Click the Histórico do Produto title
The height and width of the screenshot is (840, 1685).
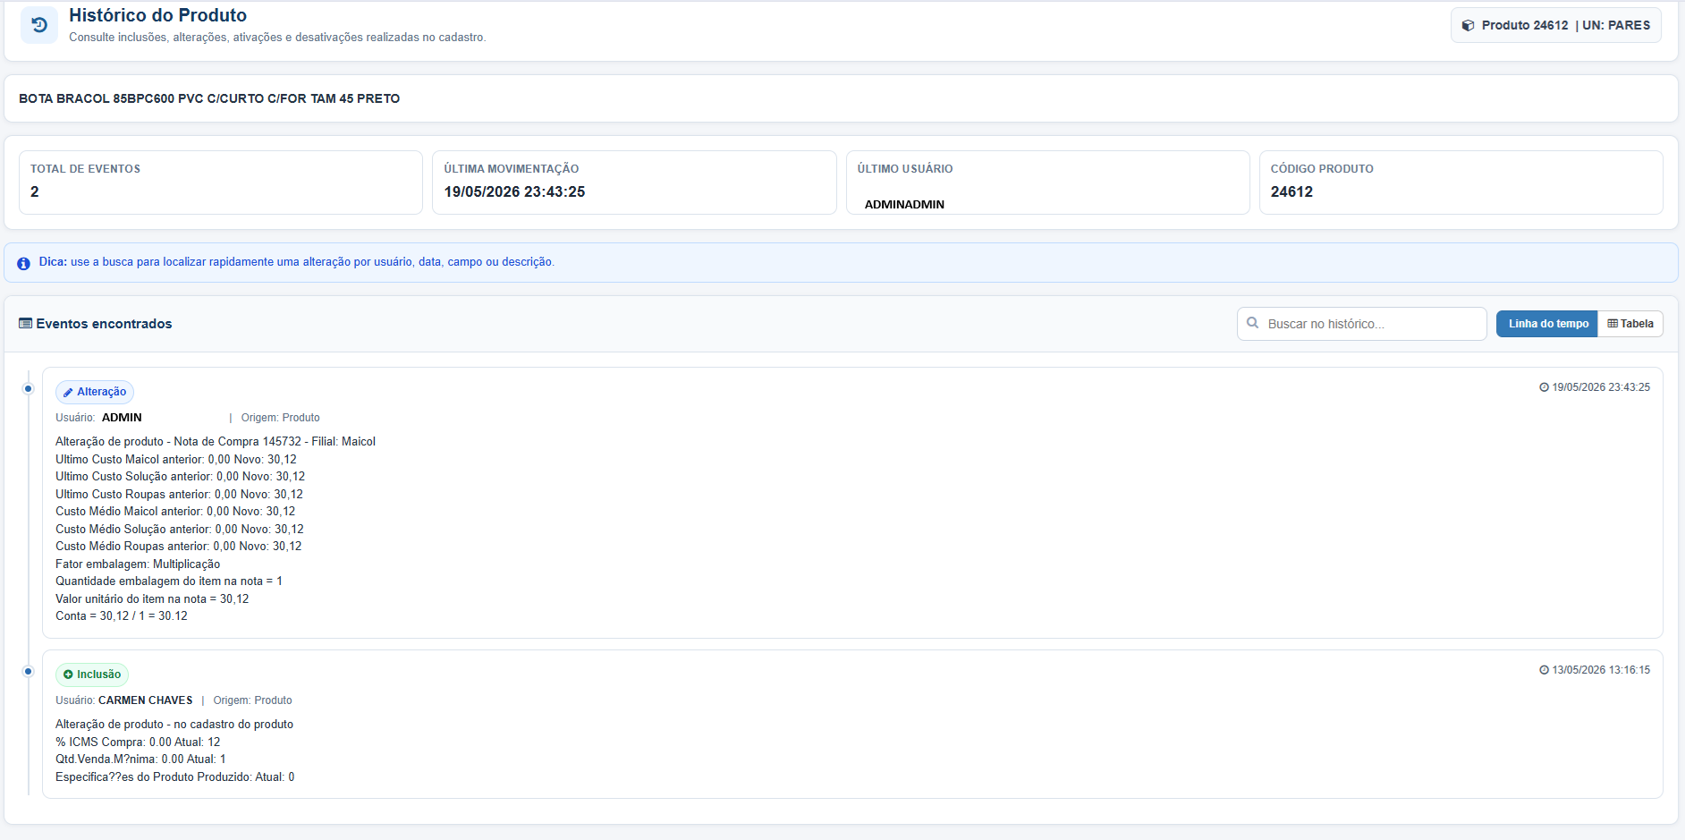coord(157,15)
